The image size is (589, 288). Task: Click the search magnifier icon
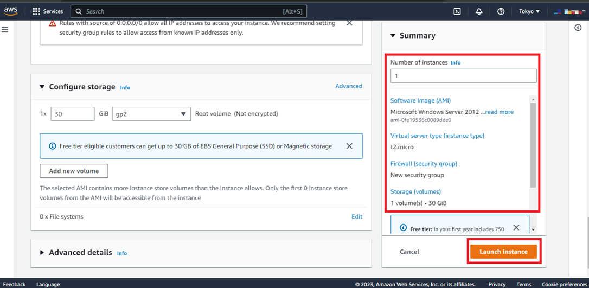pyautogui.click(x=79, y=11)
